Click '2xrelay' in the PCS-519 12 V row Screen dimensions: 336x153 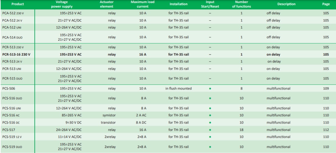pos(110,137)
